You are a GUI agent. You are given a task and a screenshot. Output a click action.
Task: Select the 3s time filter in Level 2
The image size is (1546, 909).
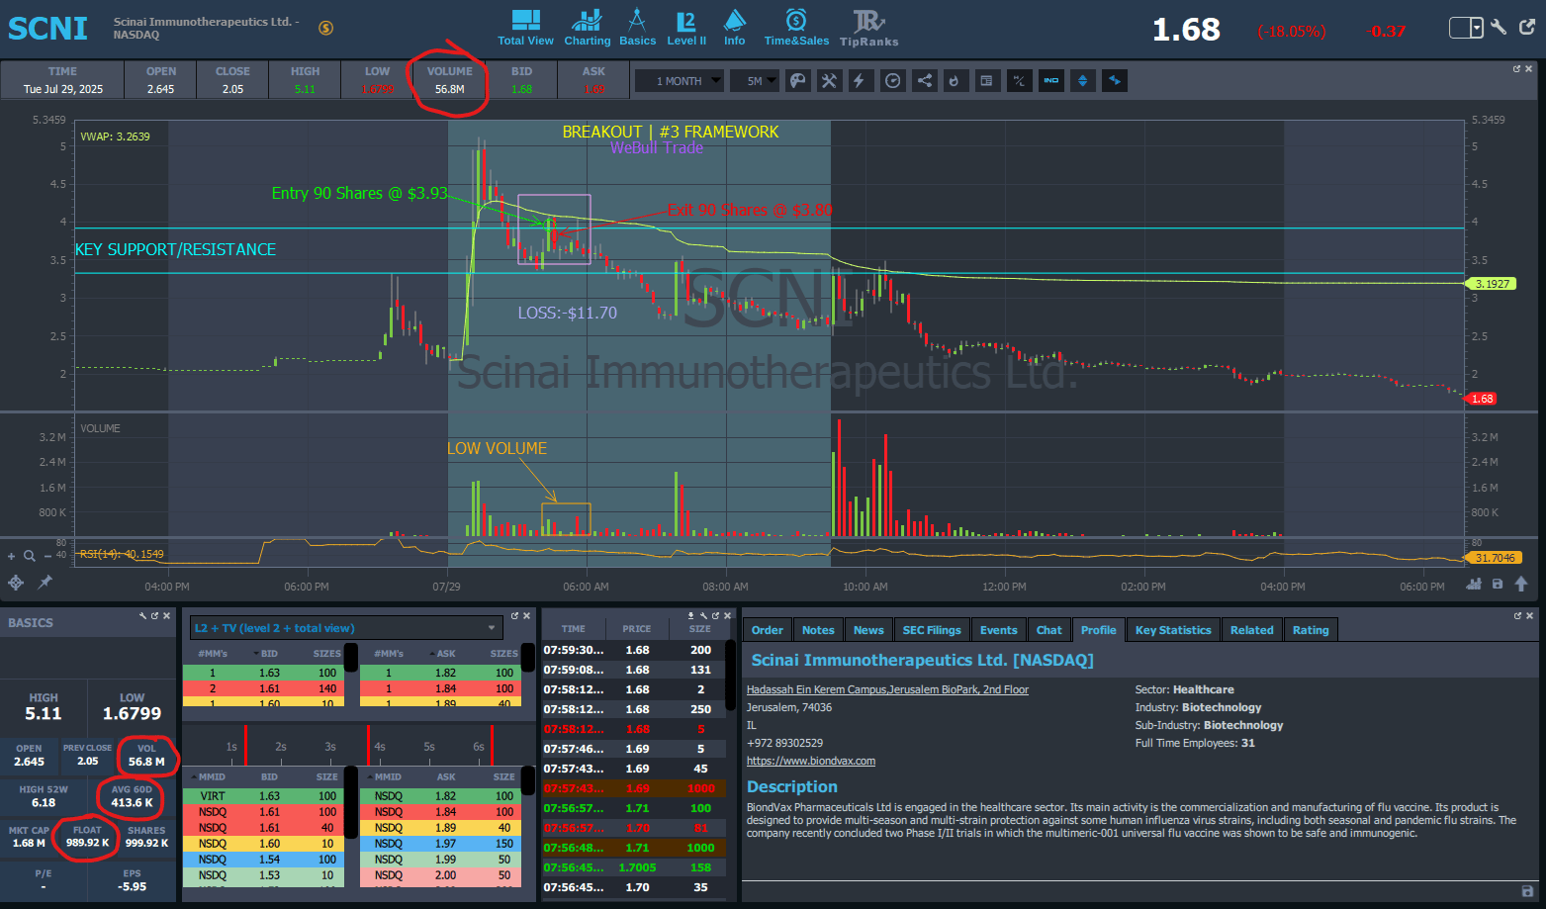pyautogui.click(x=330, y=747)
